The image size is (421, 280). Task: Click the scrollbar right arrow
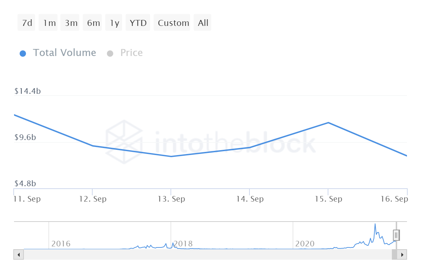(x=402, y=254)
